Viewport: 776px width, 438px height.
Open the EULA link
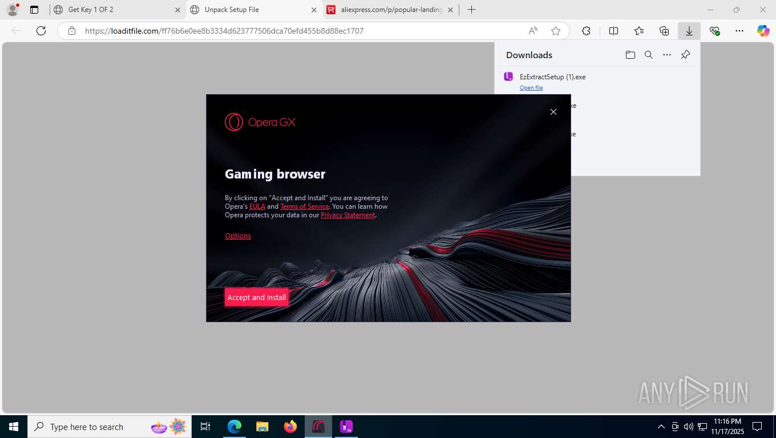pos(257,206)
